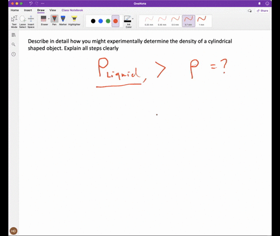Screen dimensions: 280x236
Task: Close the OneNote window
Action: tap(12, 4)
